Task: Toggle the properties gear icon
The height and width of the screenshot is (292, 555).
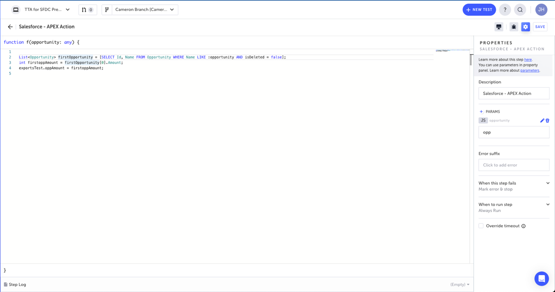Action: pos(525,27)
